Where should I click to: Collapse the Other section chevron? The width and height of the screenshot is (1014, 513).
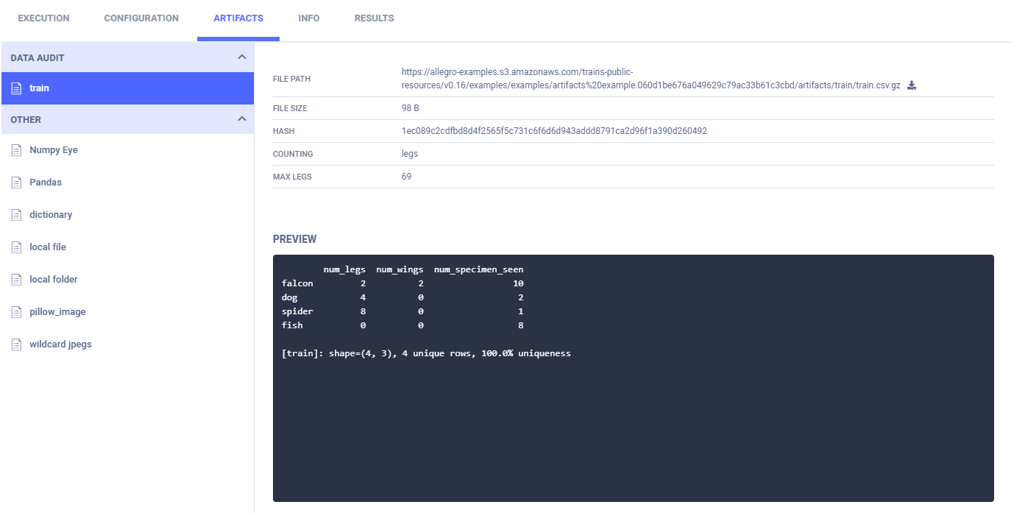[241, 119]
